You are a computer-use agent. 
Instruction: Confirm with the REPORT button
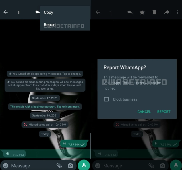tap(164, 112)
